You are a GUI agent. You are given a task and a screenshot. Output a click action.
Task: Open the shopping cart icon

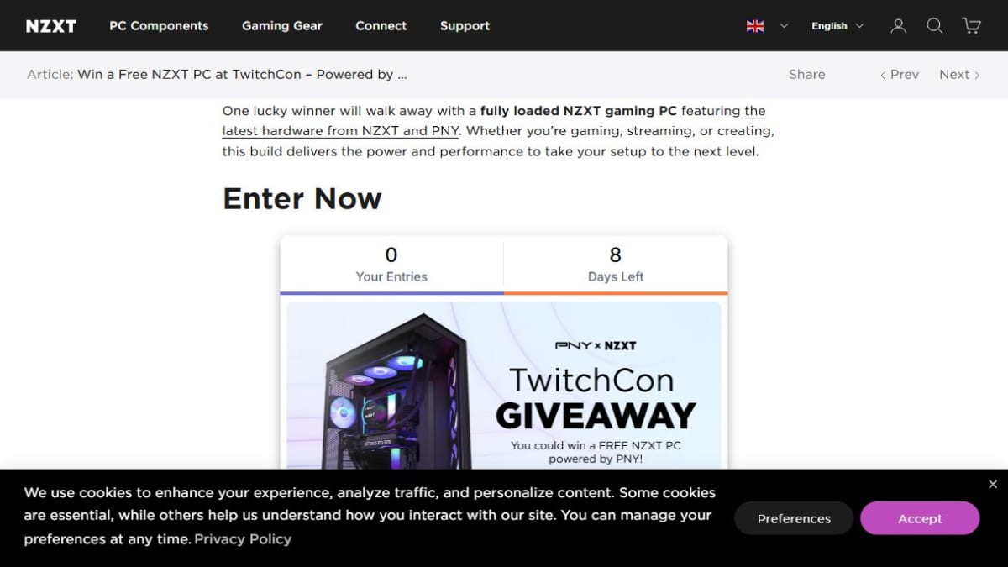(x=972, y=26)
